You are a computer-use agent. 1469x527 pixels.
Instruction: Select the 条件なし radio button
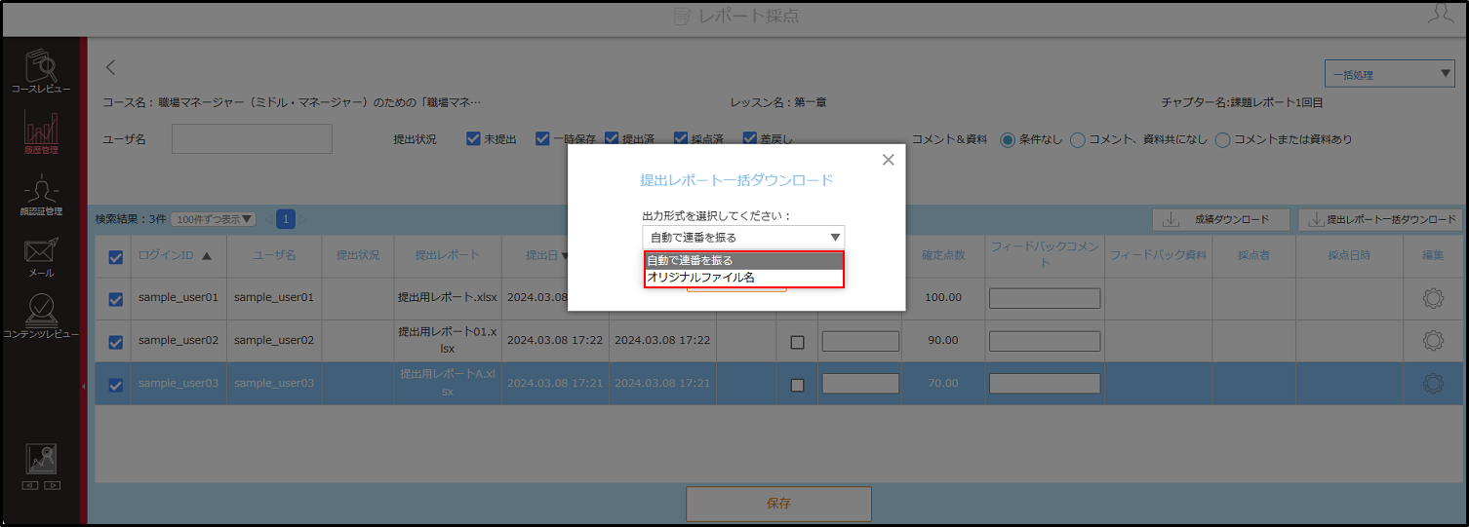click(x=1008, y=139)
